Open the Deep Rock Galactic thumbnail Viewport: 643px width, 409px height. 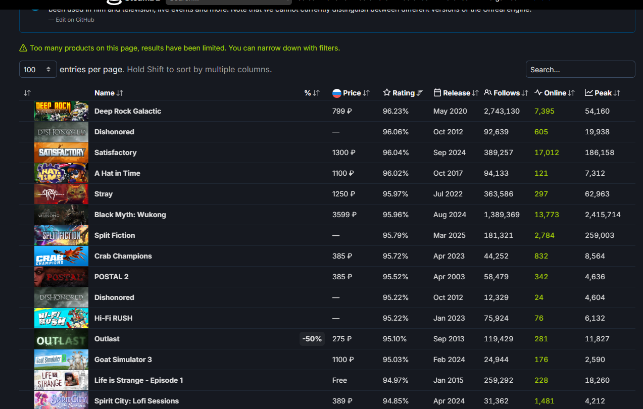[x=61, y=111]
